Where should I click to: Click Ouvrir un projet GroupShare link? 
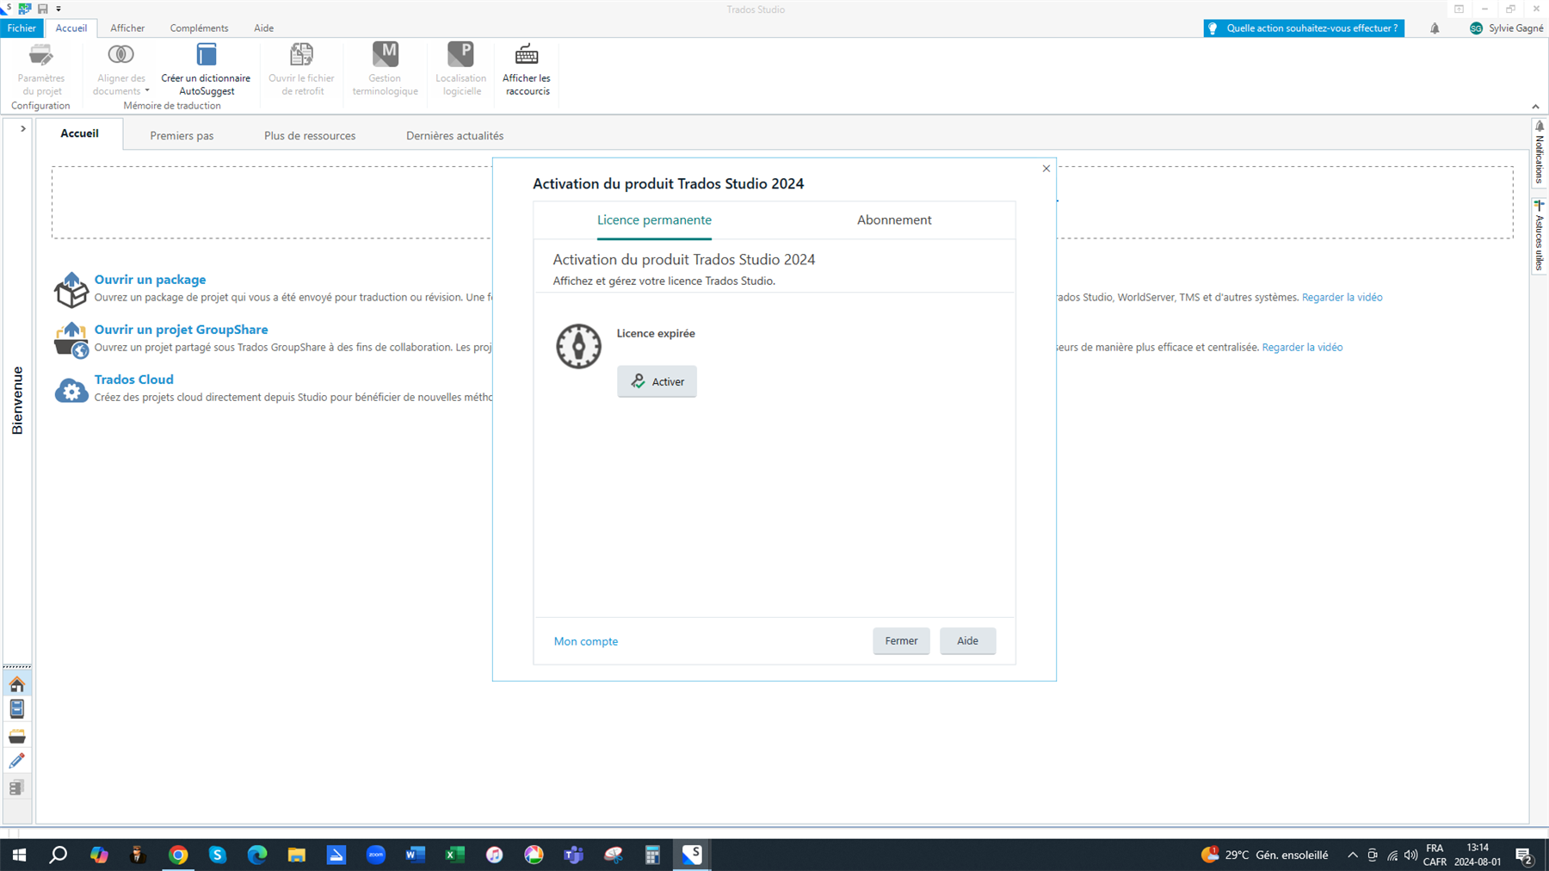point(181,330)
